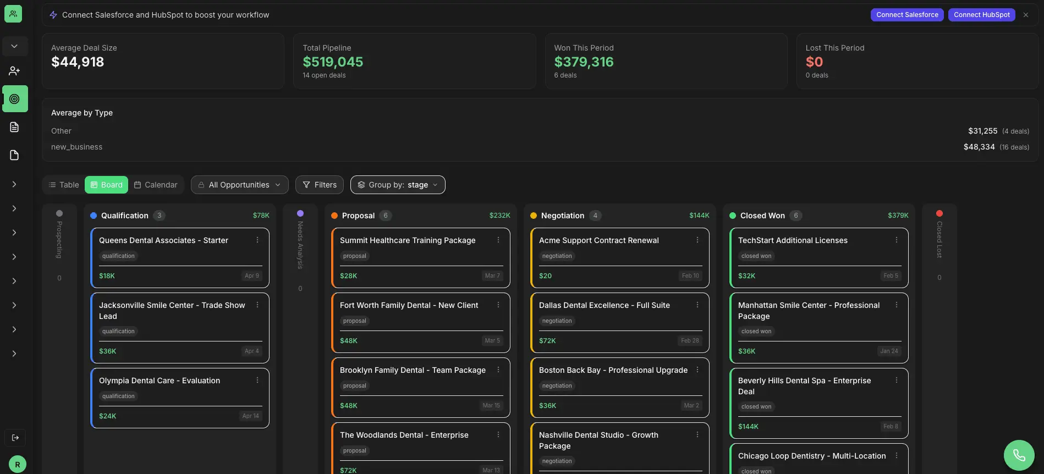Click the Mar 7 date on Summit Healthcare
This screenshot has height=474, width=1044.
(492, 275)
